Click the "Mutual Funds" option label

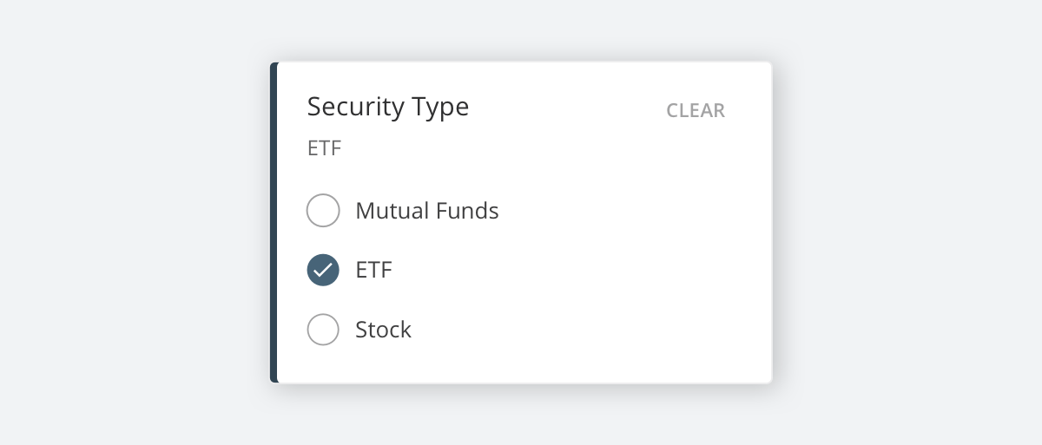[x=426, y=211]
